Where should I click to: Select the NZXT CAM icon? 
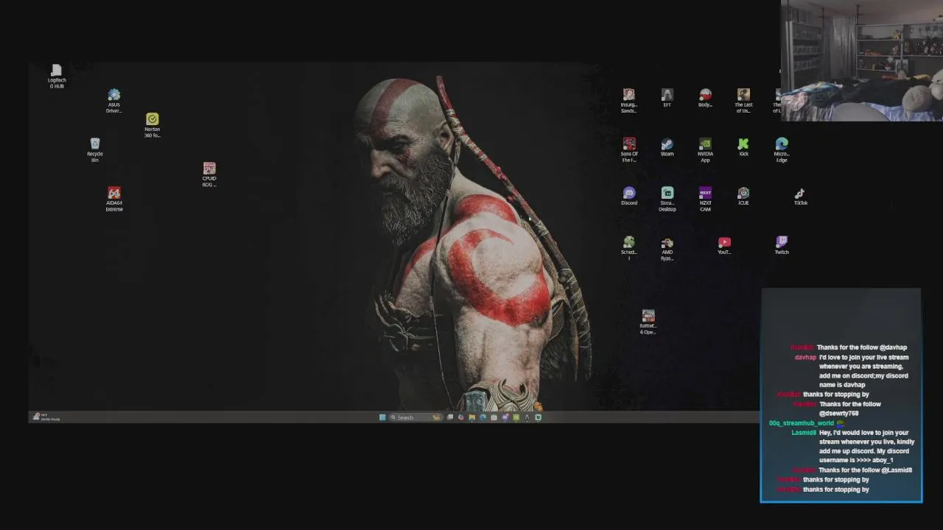pyautogui.click(x=705, y=199)
